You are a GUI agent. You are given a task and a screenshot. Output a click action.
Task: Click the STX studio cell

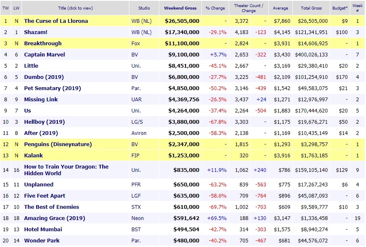coord(136,207)
